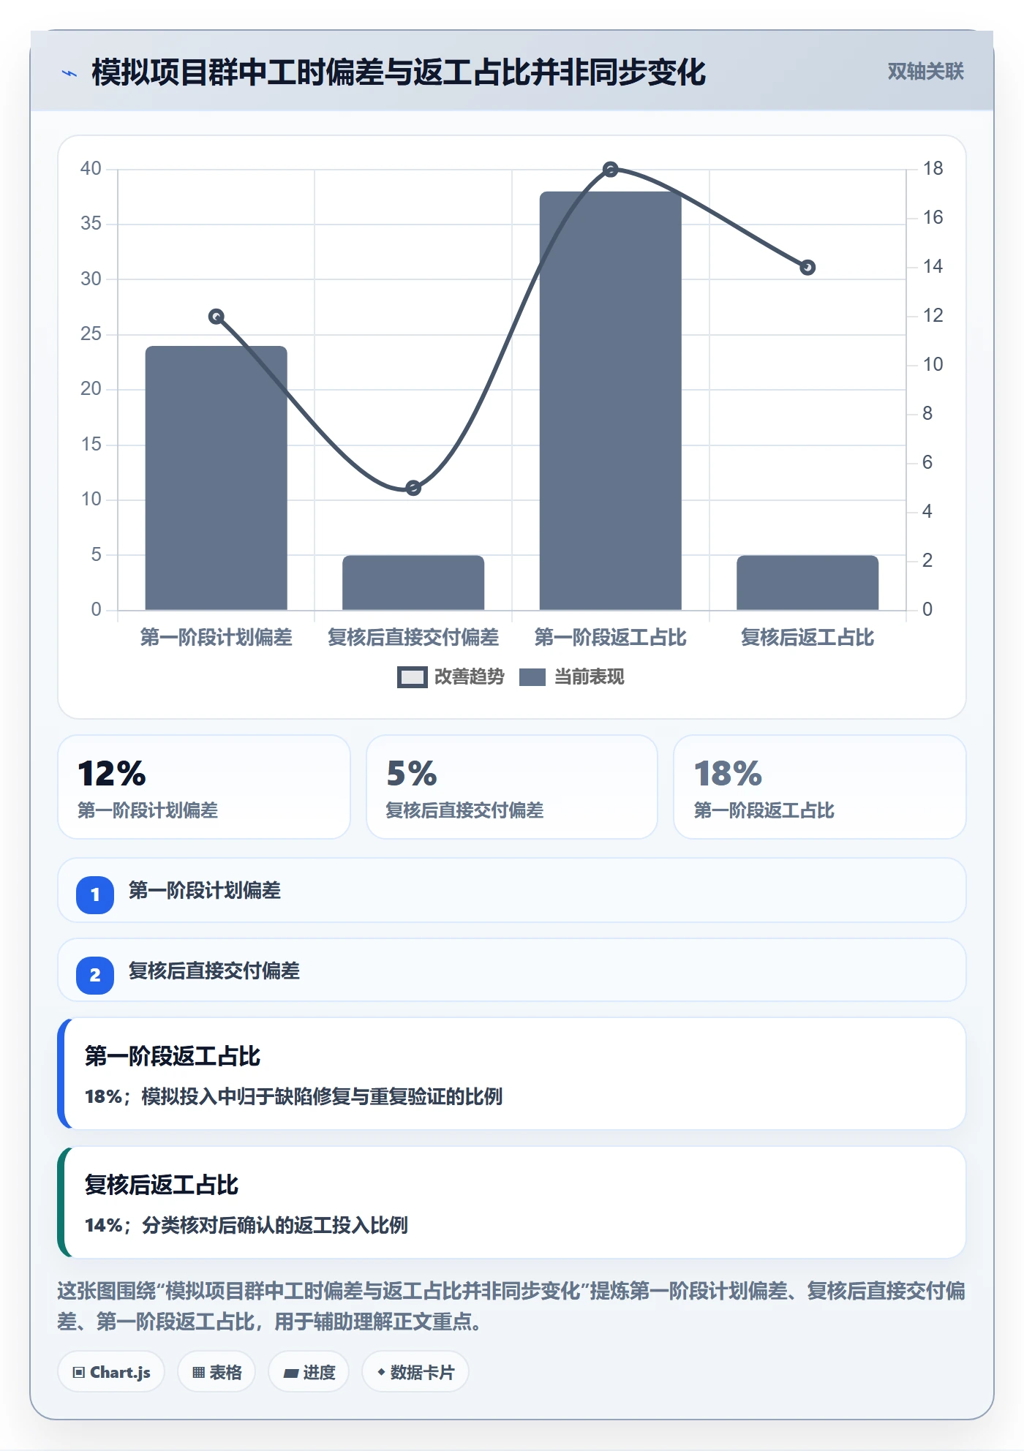Viewport: 1024px width, 1451px height.
Task: Click the left axis tick value 40
Action: [91, 169]
